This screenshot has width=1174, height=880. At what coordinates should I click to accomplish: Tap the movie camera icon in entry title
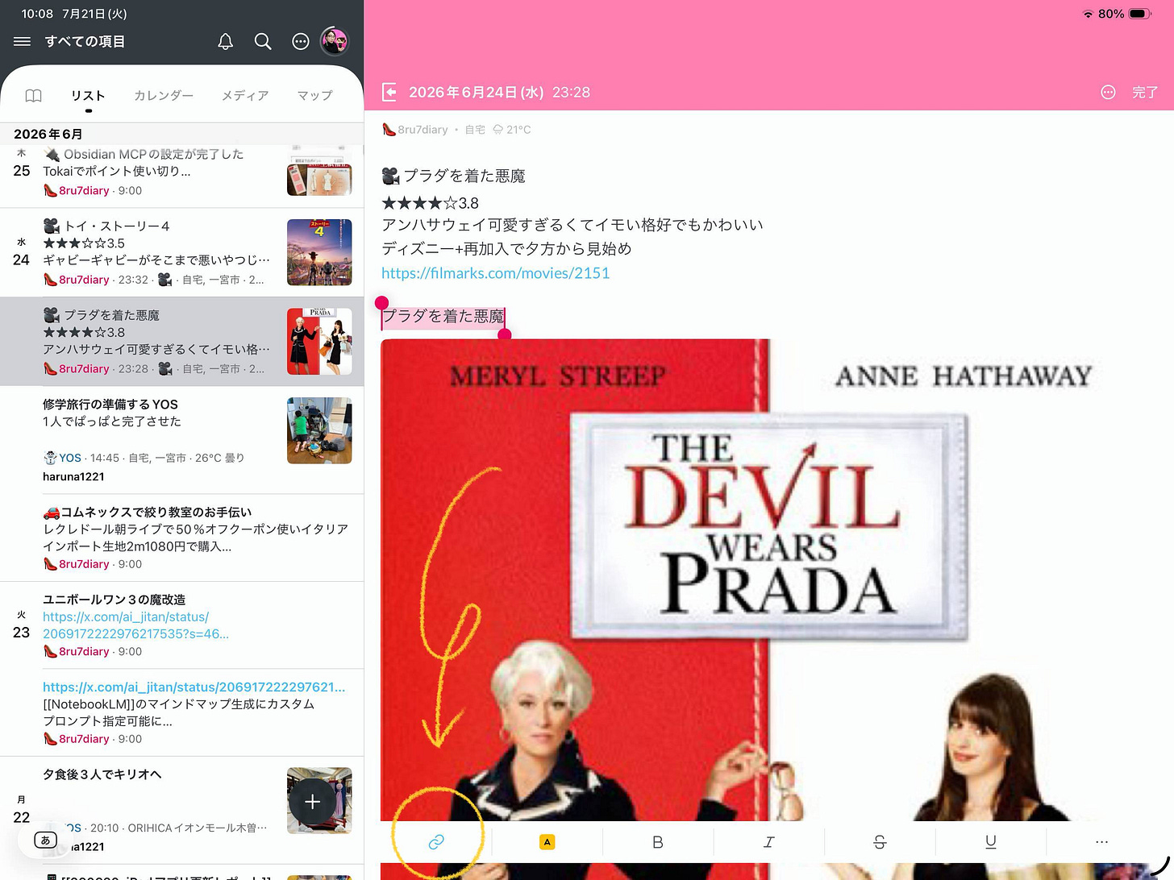coord(390,176)
